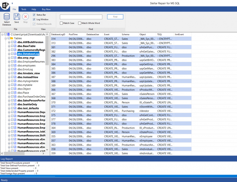
Task: Click the table icon beside dbo.BaseTable
Action: pos(15,46)
